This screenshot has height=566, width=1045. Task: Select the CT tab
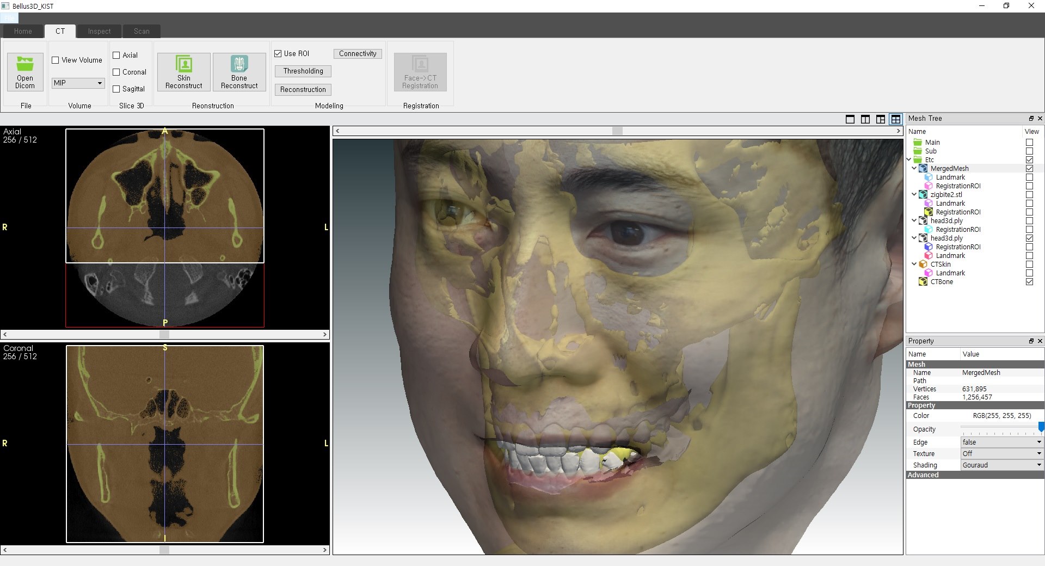pyautogui.click(x=60, y=32)
